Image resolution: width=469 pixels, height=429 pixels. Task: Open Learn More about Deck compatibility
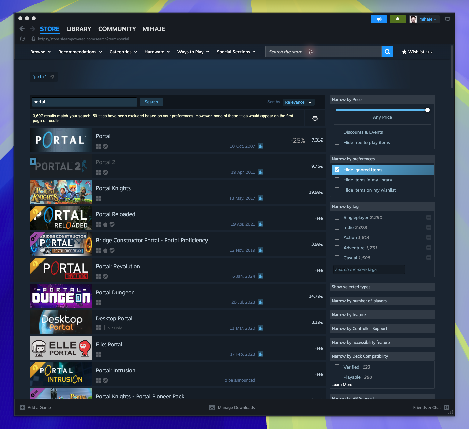(x=342, y=385)
